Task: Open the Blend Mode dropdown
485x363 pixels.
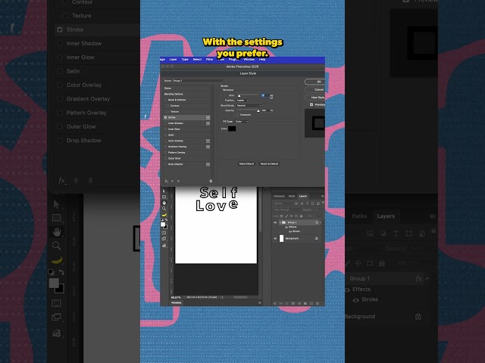Action: (249, 106)
